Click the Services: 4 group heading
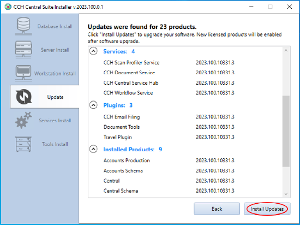The image size is (300, 225). pos(119,51)
